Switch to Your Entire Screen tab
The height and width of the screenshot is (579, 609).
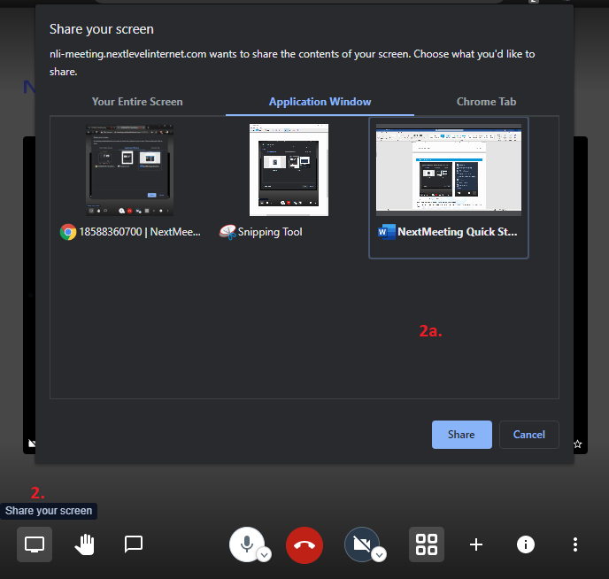point(137,102)
